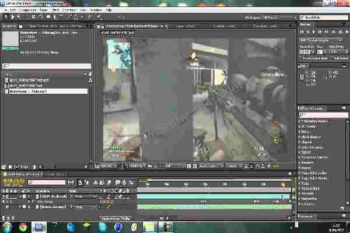
Task: Open the Graph Editor in timeline
Action: point(132,183)
